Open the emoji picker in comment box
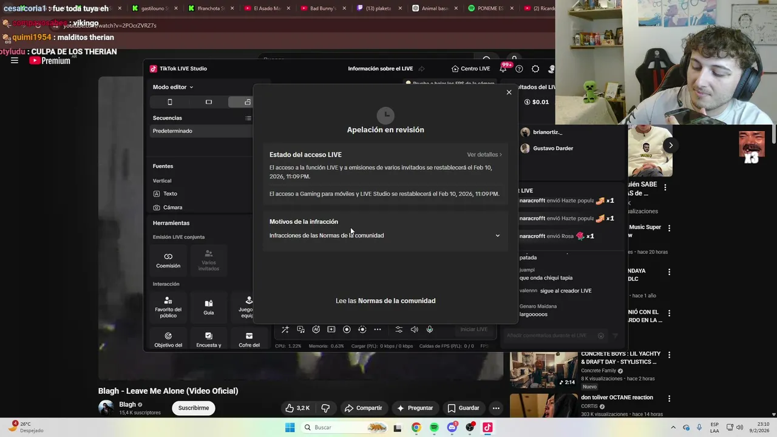This screenshot has width=777, height=437. pyautogui.click(x=601, y=336)
